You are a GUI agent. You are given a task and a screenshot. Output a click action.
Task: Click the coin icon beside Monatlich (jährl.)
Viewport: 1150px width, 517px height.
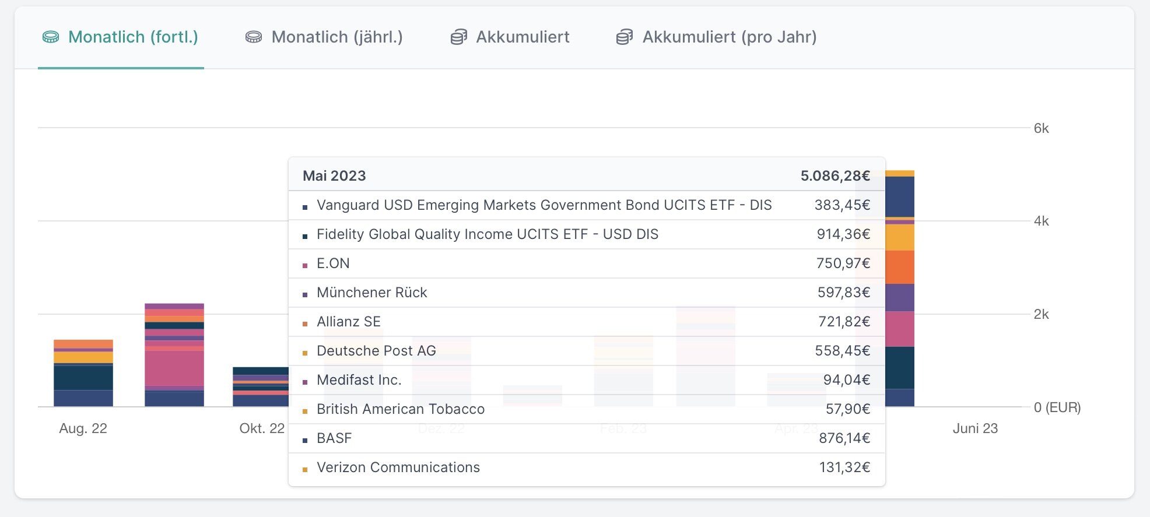click(x=253, y=37)
